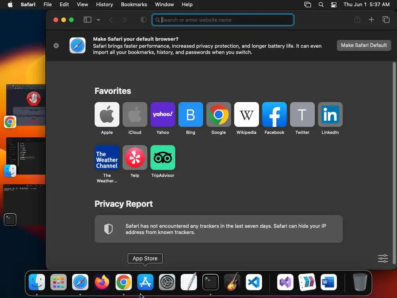Open the Google favorite
Screen dimensions: 397x298
click(x=219, y=114)
